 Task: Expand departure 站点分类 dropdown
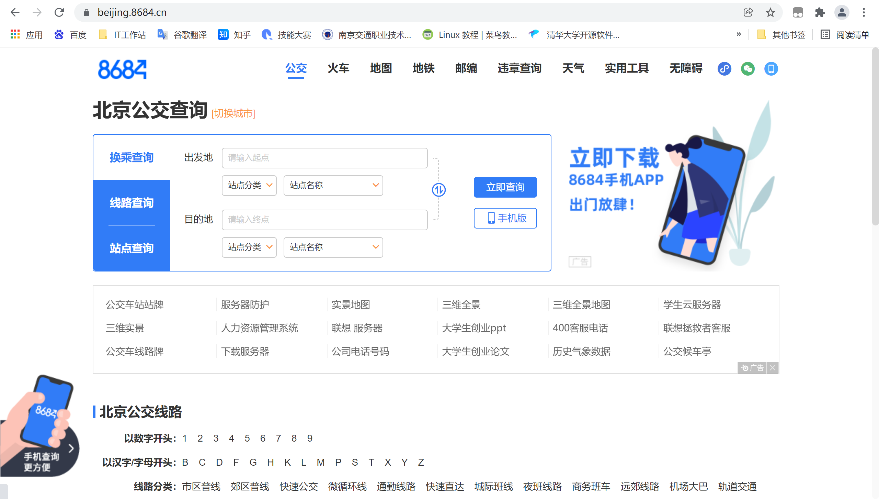click(x=249, y=185)
